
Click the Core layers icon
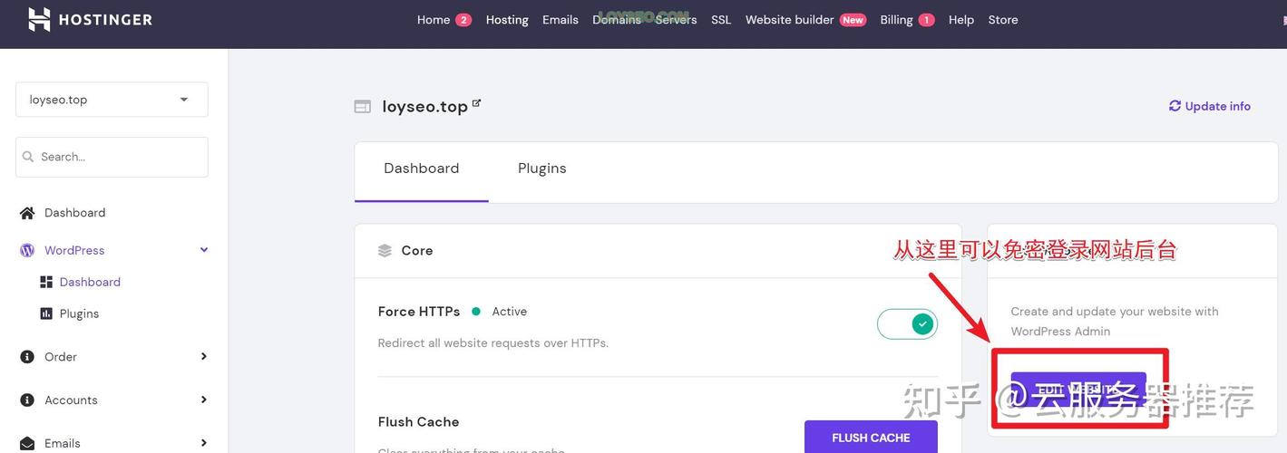(385, 251)
